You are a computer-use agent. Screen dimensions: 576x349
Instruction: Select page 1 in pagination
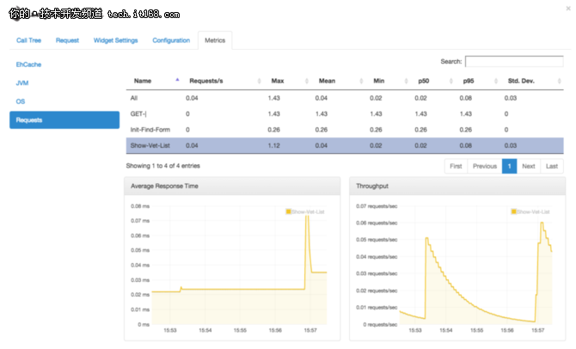pyautogui.click(x=509, y=166)
